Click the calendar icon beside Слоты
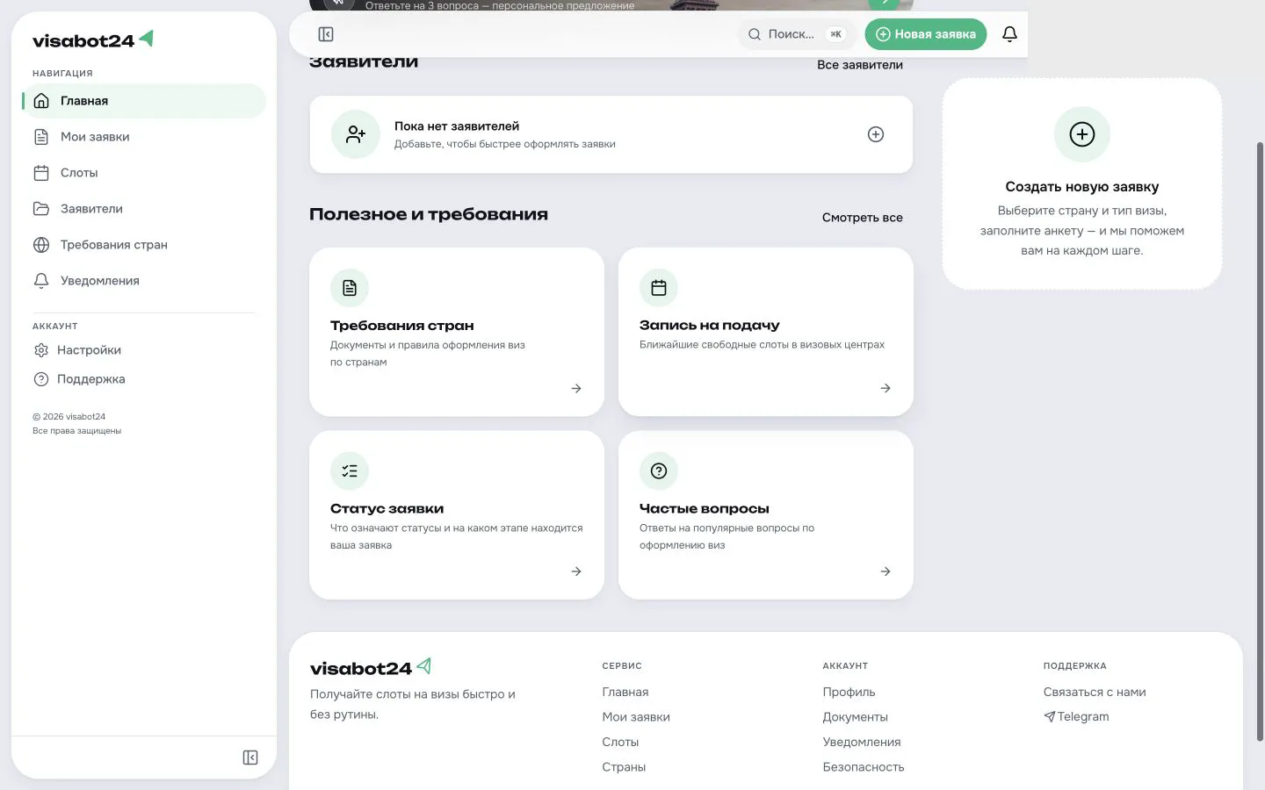The height and width of the screenshot is (790, 1265). [x=41, y=173]
